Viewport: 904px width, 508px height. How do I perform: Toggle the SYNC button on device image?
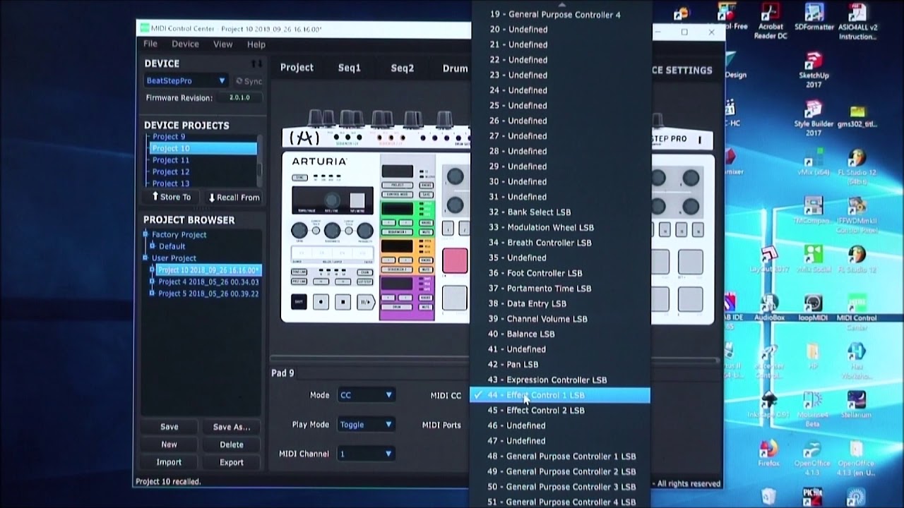(x=299, y=178)
